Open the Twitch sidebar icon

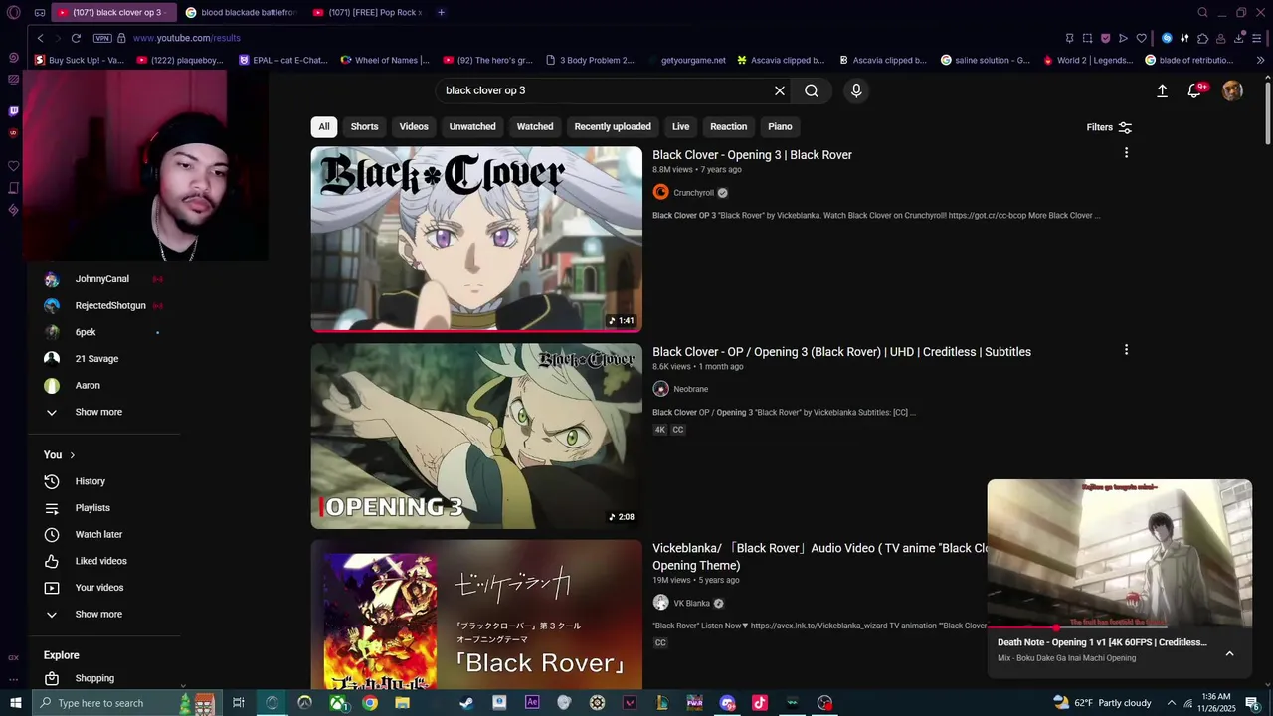pos(13,111)
